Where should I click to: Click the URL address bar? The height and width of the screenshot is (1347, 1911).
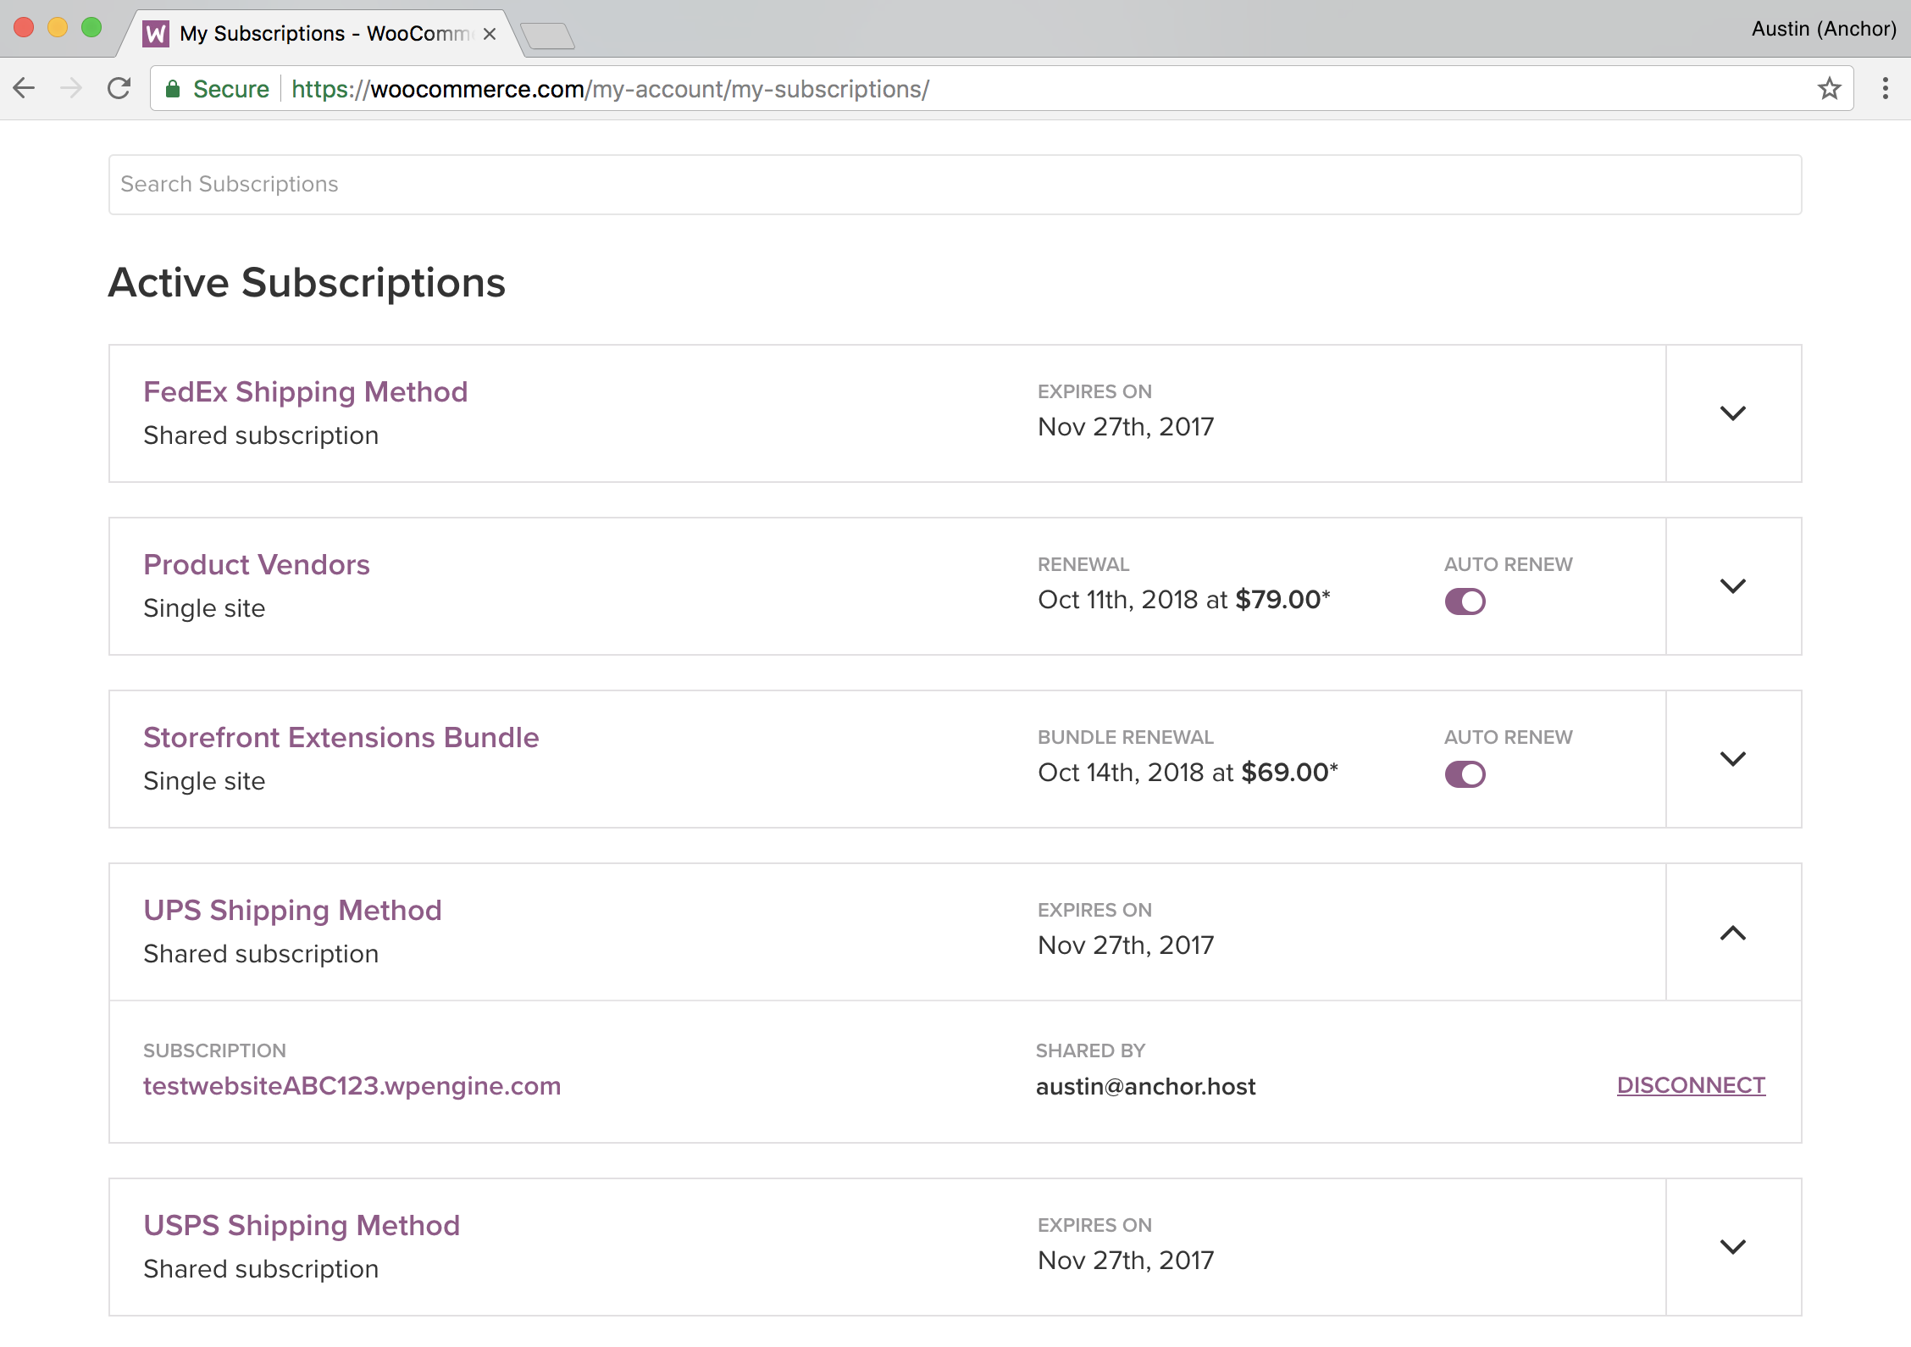1001,88
